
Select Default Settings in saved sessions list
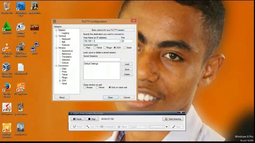(x=91, y=64)
